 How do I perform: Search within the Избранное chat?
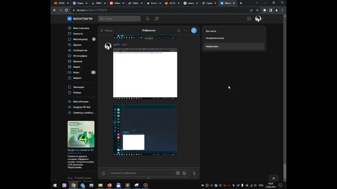(179, 30)
